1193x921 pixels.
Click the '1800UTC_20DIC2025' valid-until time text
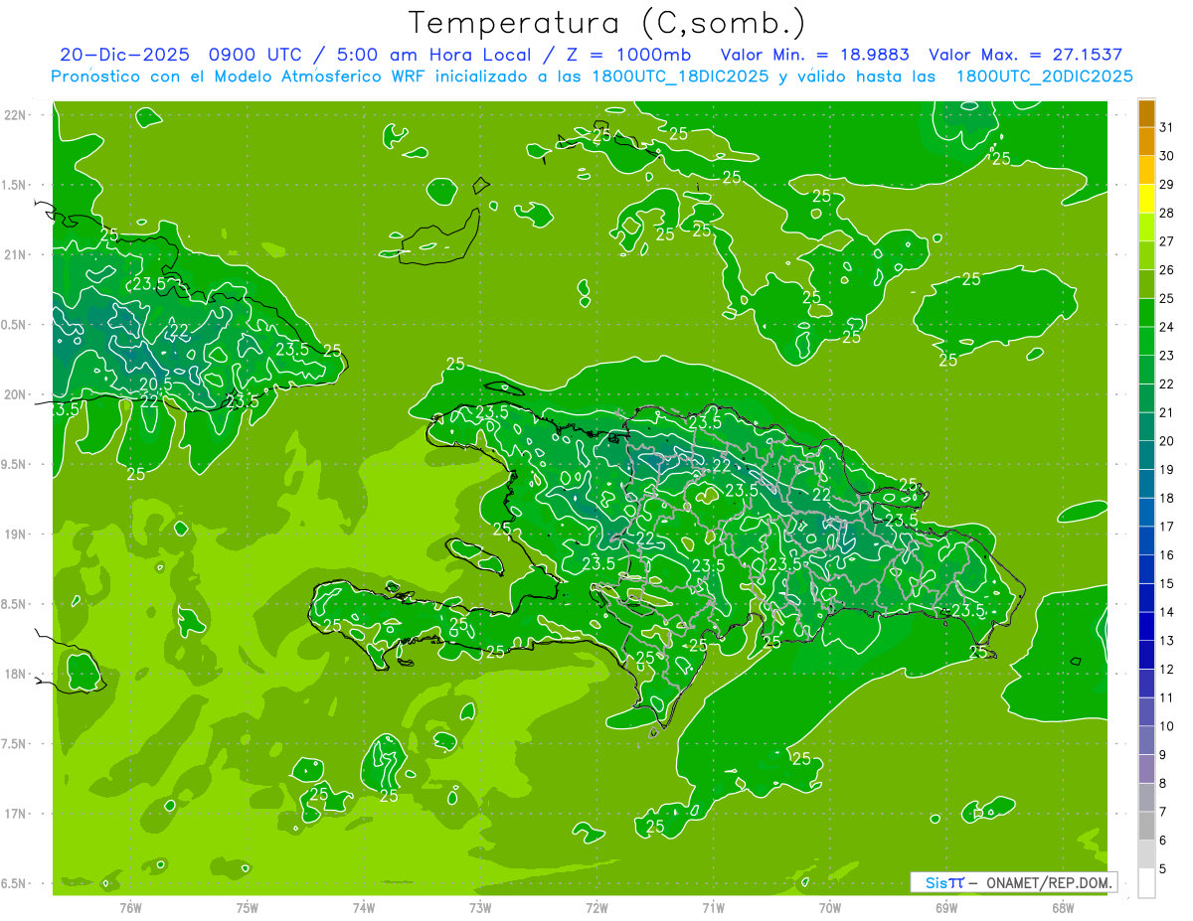tap(1044, 77)
